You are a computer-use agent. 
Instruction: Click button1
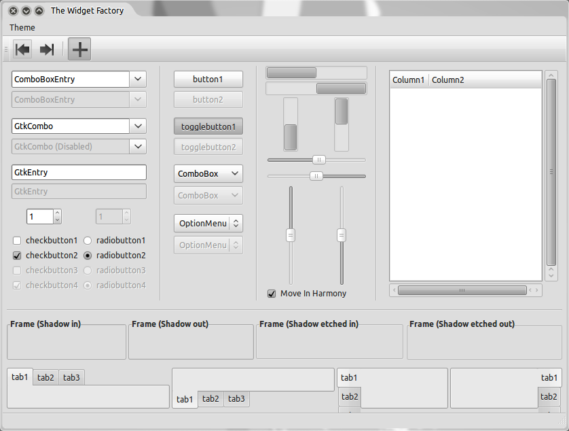(208, 80)
